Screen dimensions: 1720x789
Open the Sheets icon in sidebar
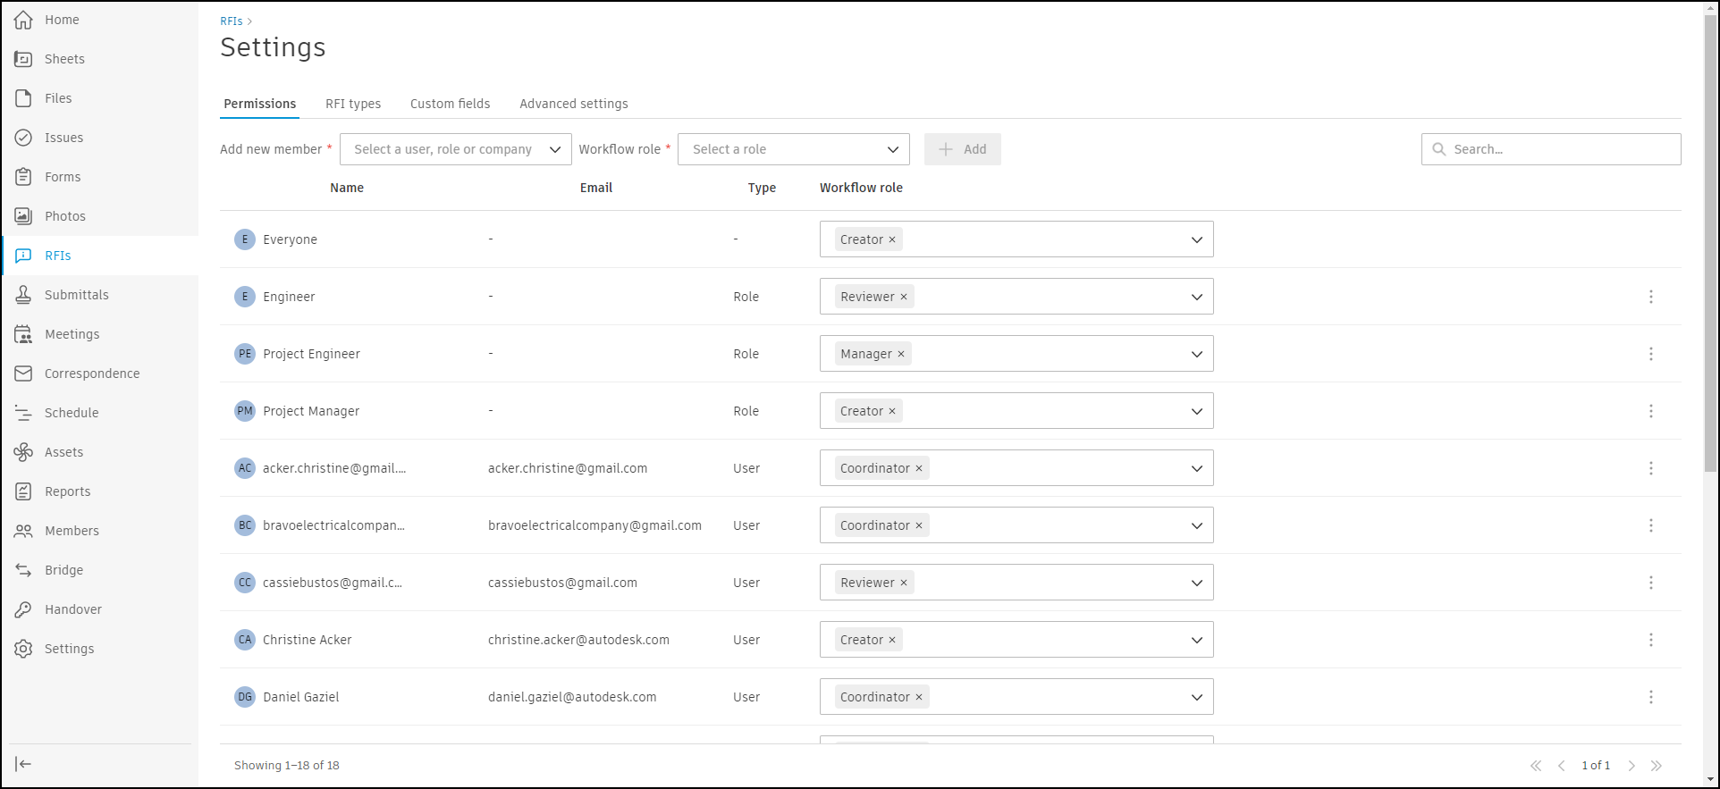point(24,59)
